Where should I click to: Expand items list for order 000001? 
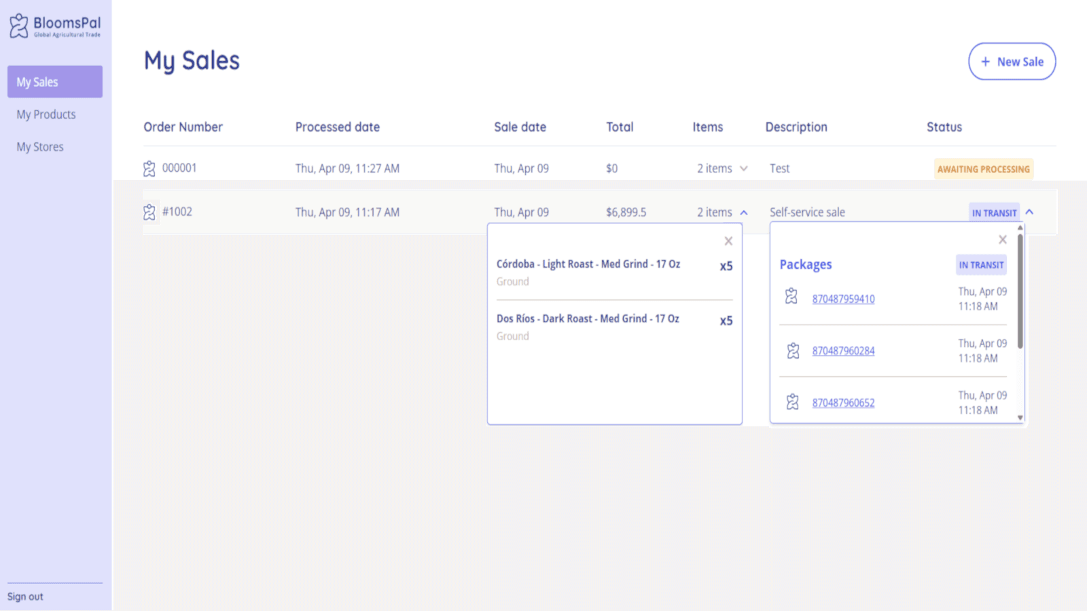click(744, 168)
